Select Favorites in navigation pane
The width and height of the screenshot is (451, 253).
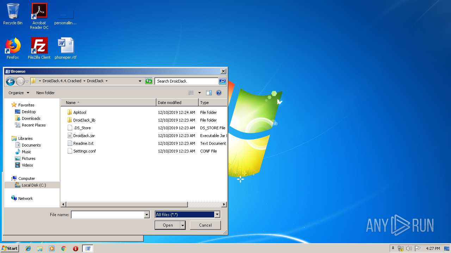[23, 105]
